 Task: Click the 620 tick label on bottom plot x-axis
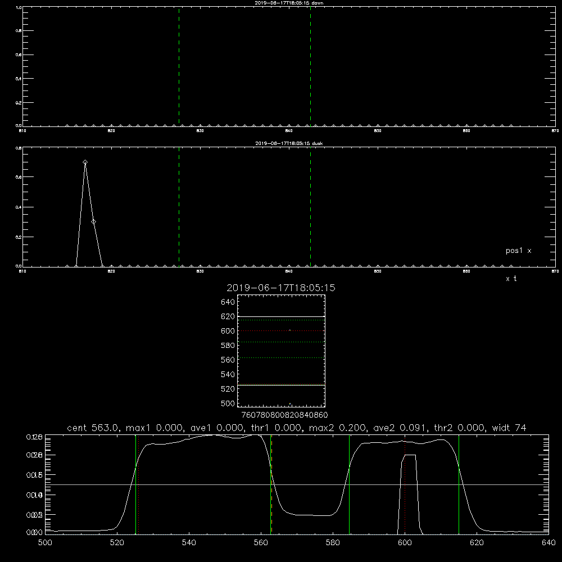click(477, 543)
